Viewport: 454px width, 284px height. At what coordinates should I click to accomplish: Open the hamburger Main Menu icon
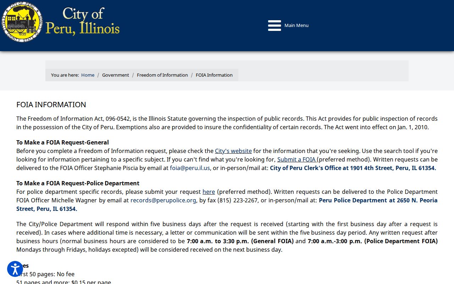click(275, 26)
